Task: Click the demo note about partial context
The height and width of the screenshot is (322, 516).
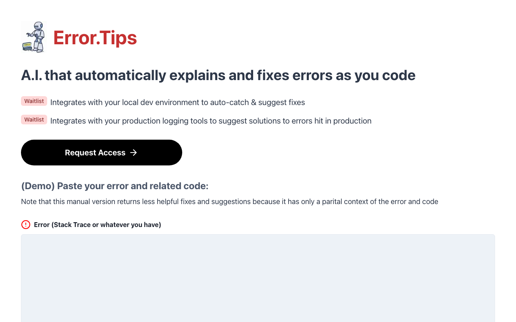Action: tap(229, 201)
